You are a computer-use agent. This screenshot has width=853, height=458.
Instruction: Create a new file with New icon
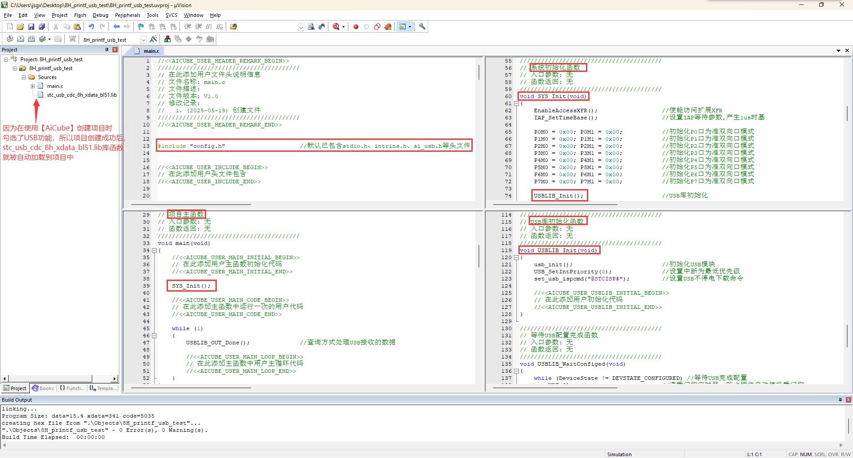click(x=10, y=27)
